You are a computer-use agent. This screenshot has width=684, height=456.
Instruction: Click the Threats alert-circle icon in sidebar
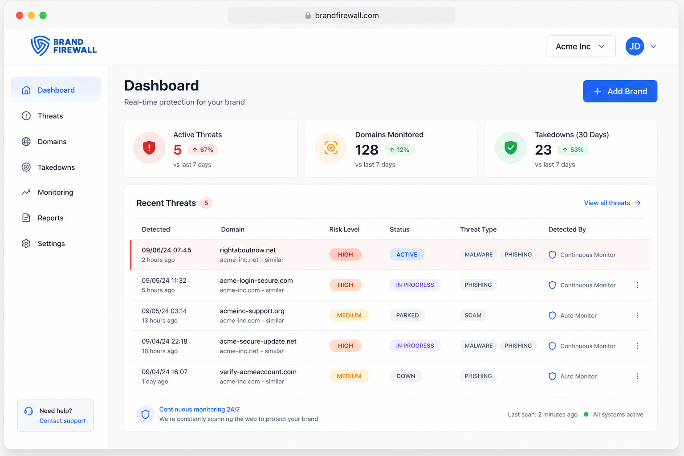tap(26, 116)
